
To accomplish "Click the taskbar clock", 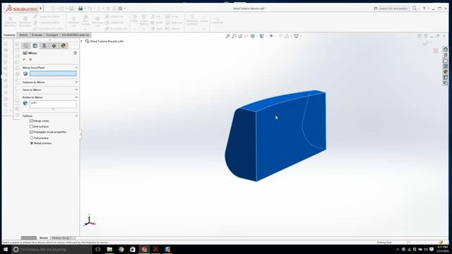I will click(443, 249).
